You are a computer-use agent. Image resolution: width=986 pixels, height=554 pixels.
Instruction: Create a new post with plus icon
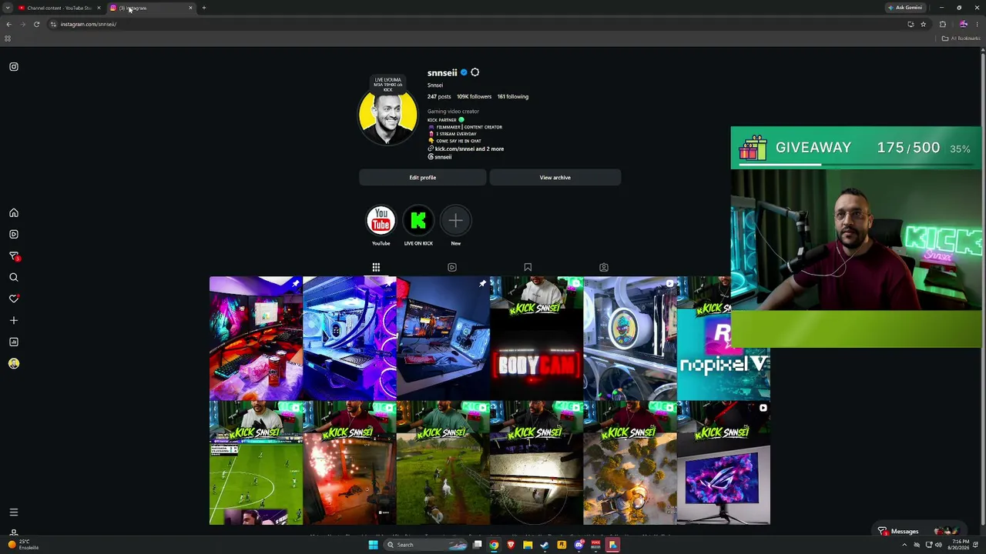click(14, 320)
